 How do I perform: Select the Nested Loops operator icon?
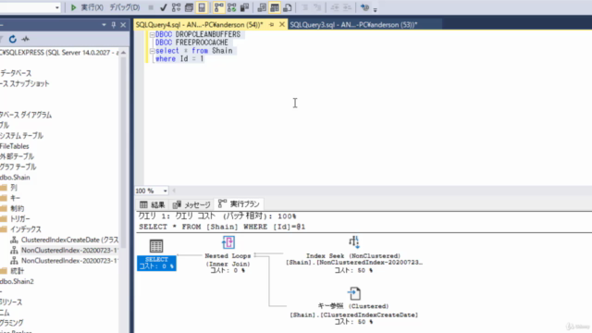(228, 242)
